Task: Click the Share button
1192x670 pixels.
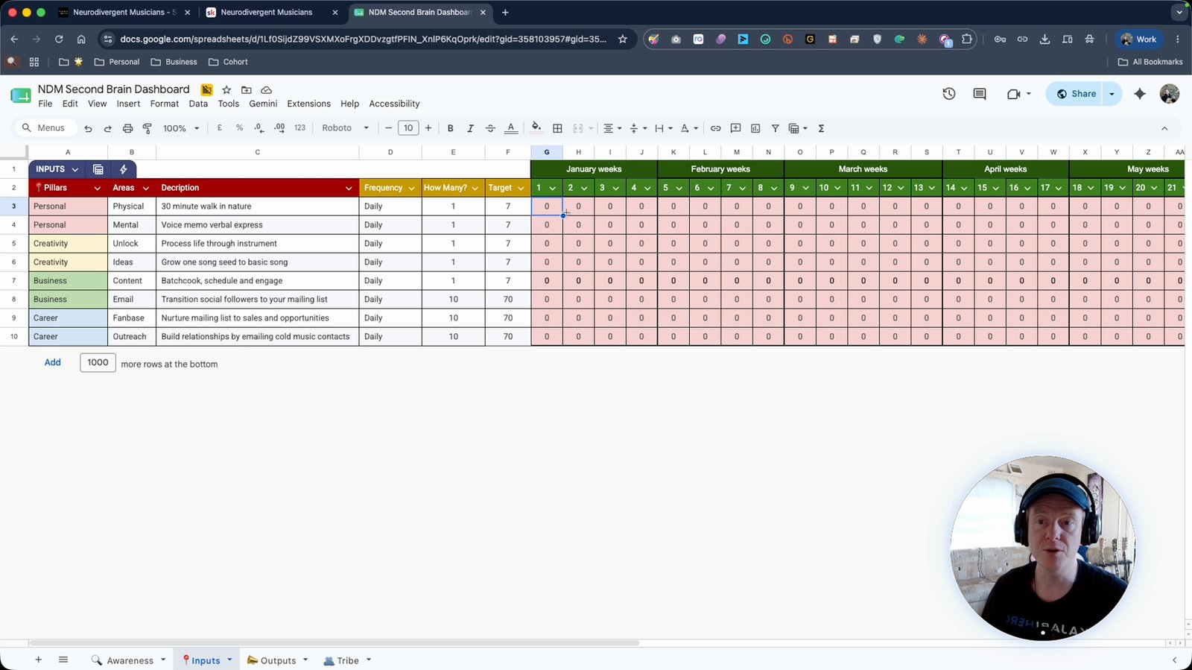Action: coord(1075,94)
